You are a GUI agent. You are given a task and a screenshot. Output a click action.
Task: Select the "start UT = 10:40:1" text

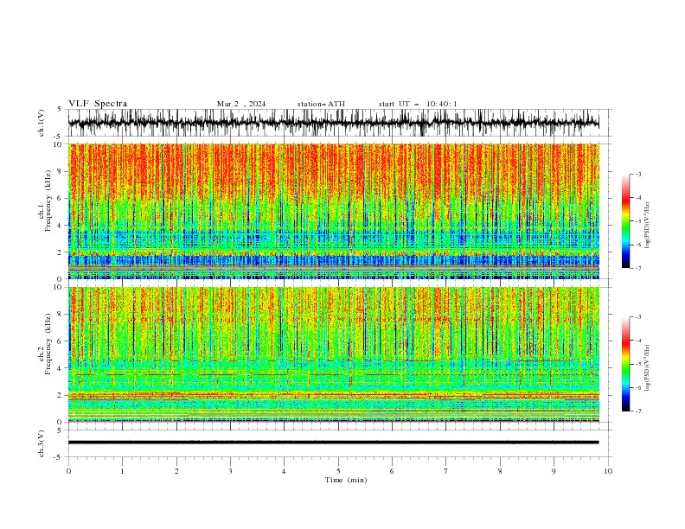[418, 104]
